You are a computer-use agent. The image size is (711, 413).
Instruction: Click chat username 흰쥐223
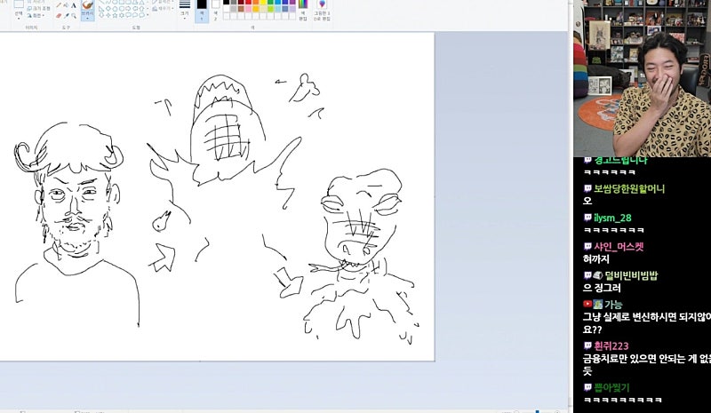pos(611,345)
